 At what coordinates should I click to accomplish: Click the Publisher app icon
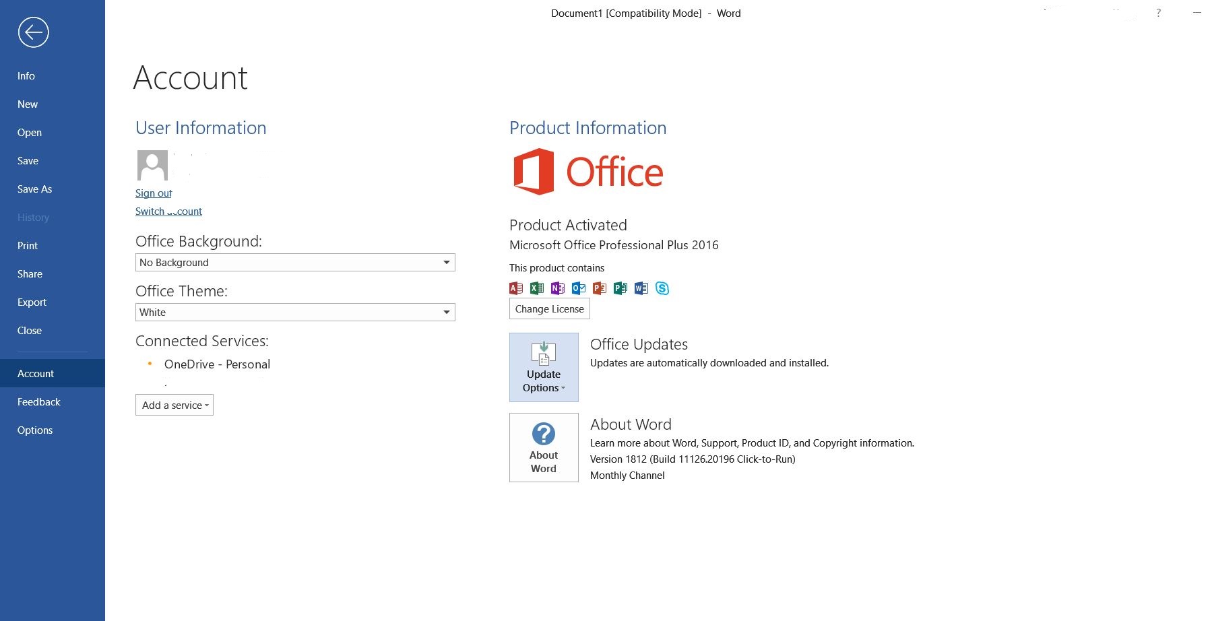[x=620, y=288]
